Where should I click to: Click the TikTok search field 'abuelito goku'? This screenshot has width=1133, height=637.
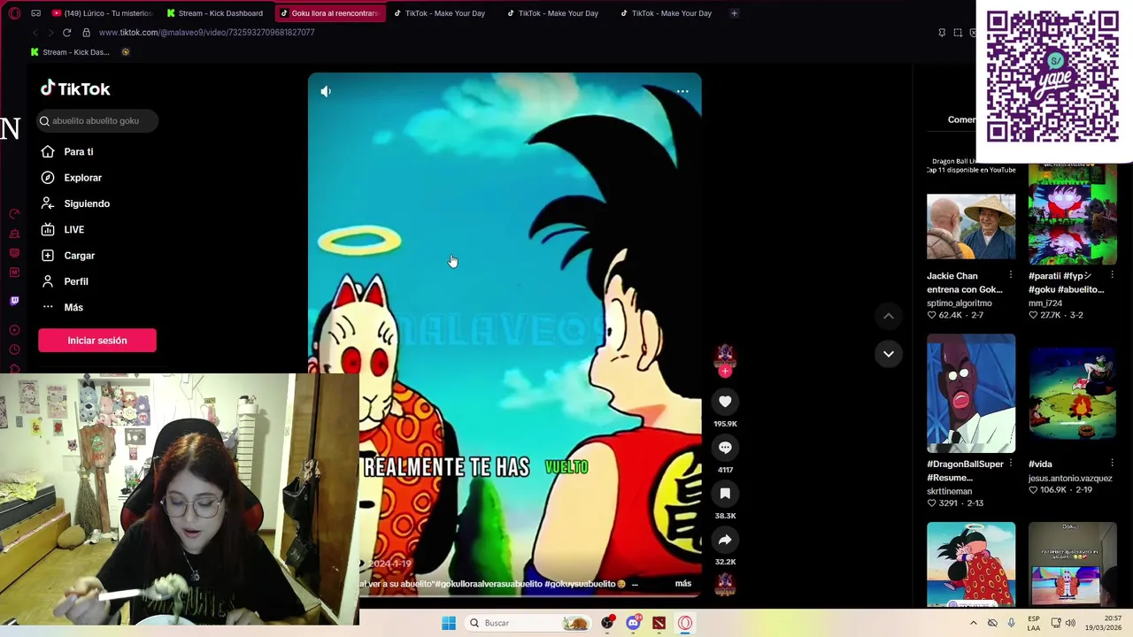[97, 120]
